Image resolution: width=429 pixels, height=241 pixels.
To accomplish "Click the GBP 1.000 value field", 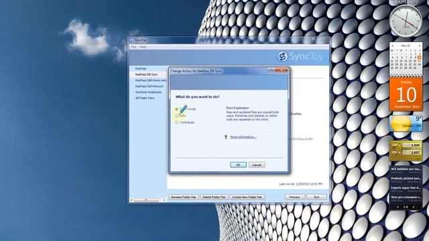I will (x=412, y=145).
